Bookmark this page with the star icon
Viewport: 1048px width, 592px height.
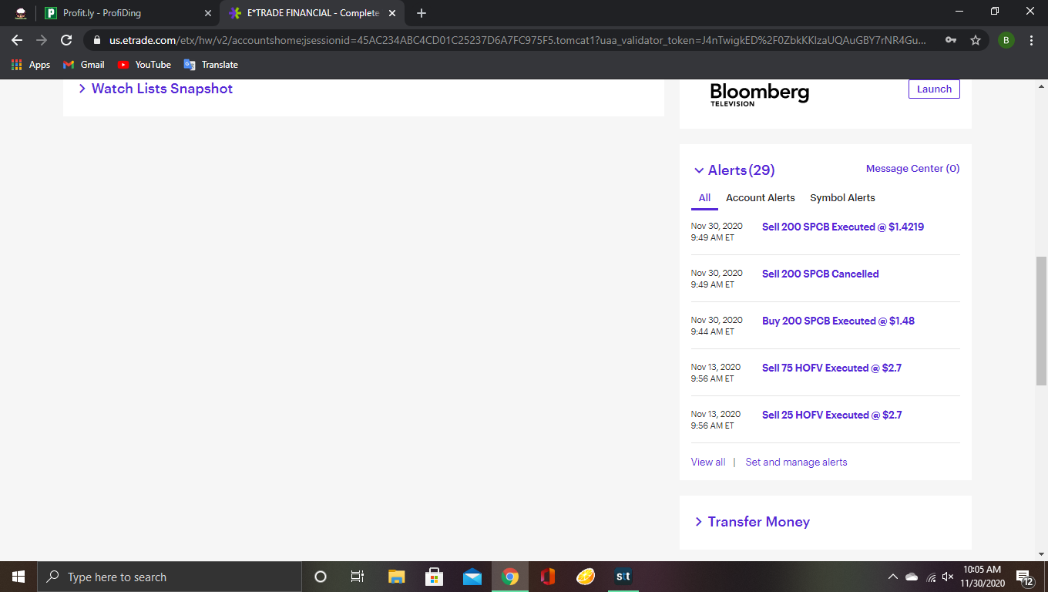click(x=976, y=40)
